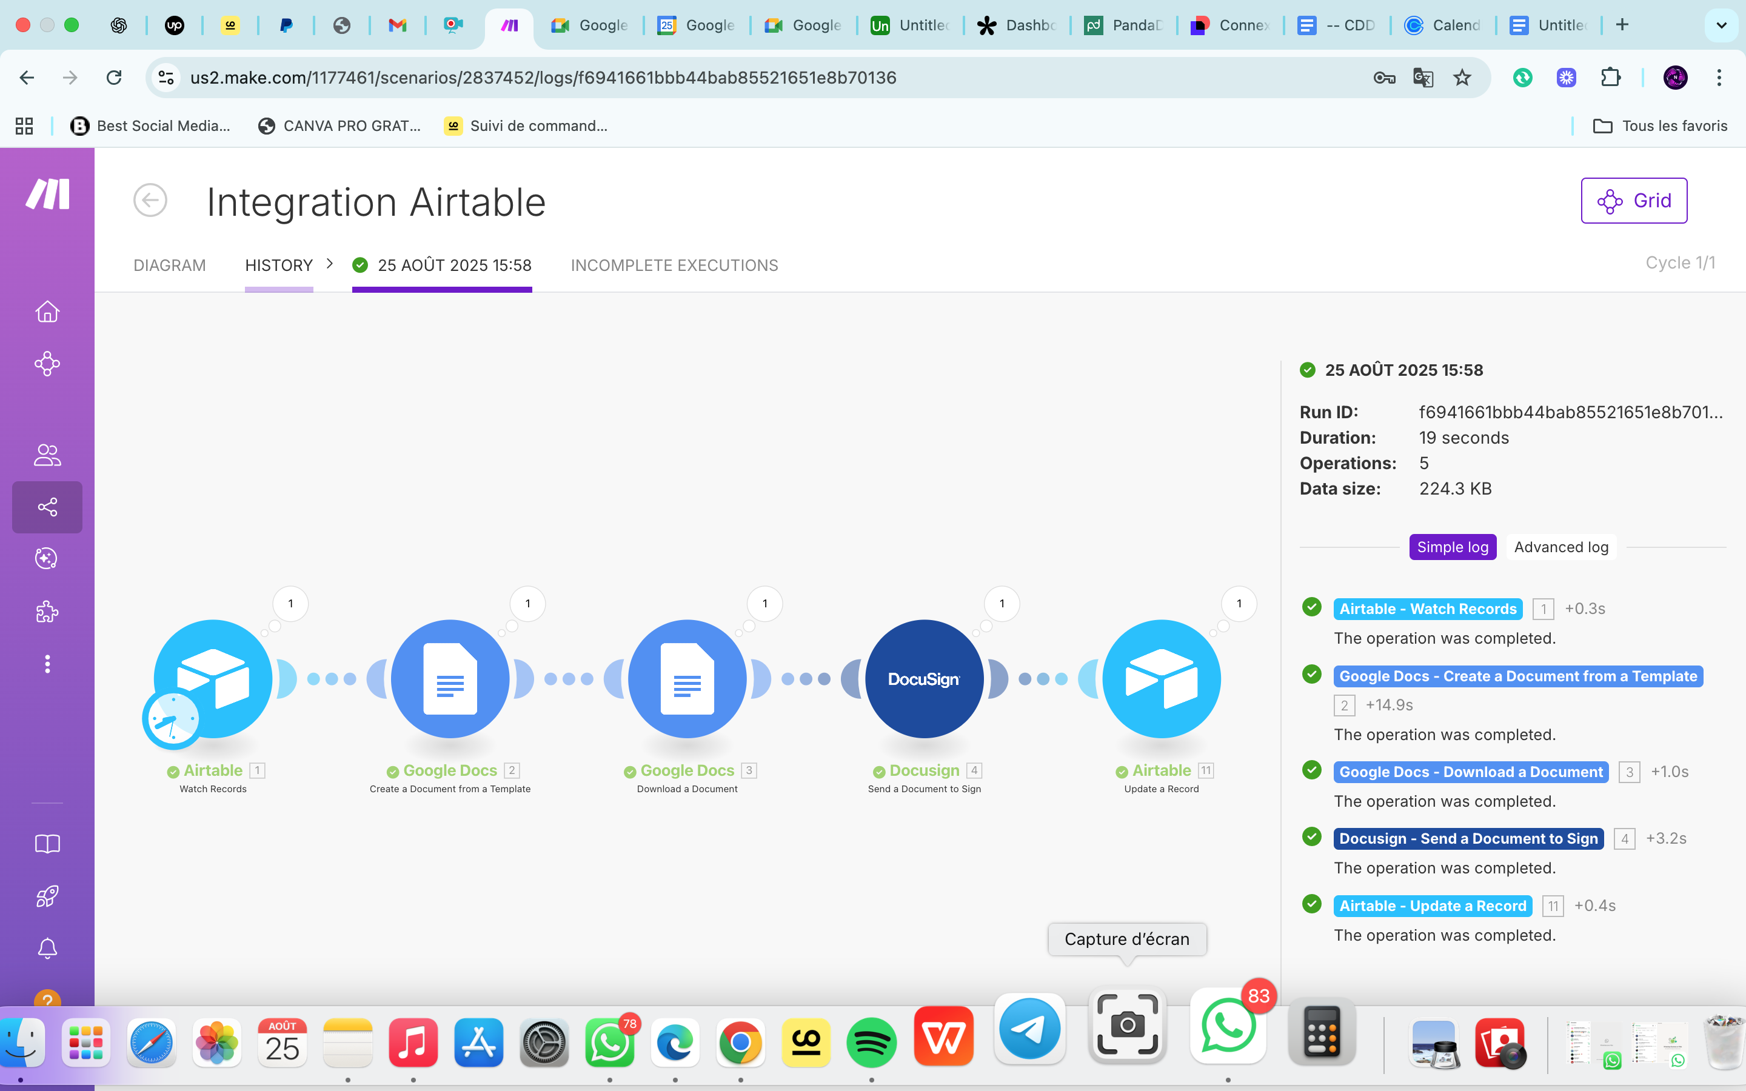
Task: Open the INCOMPLETE EXECUTIONS tab
Action: [x=674, y=265]
